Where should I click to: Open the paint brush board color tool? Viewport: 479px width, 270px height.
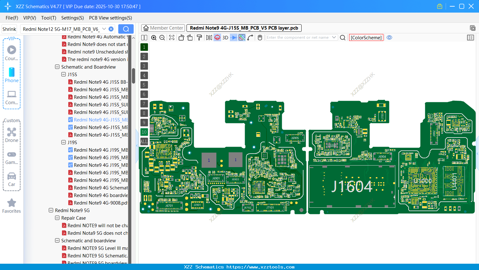point(199,37)
